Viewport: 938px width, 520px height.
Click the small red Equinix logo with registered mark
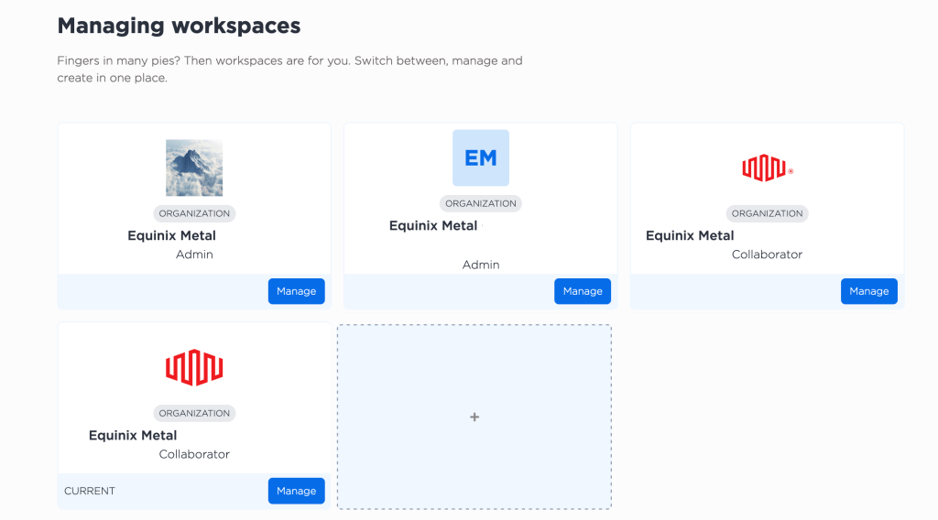tap(766, 168)
